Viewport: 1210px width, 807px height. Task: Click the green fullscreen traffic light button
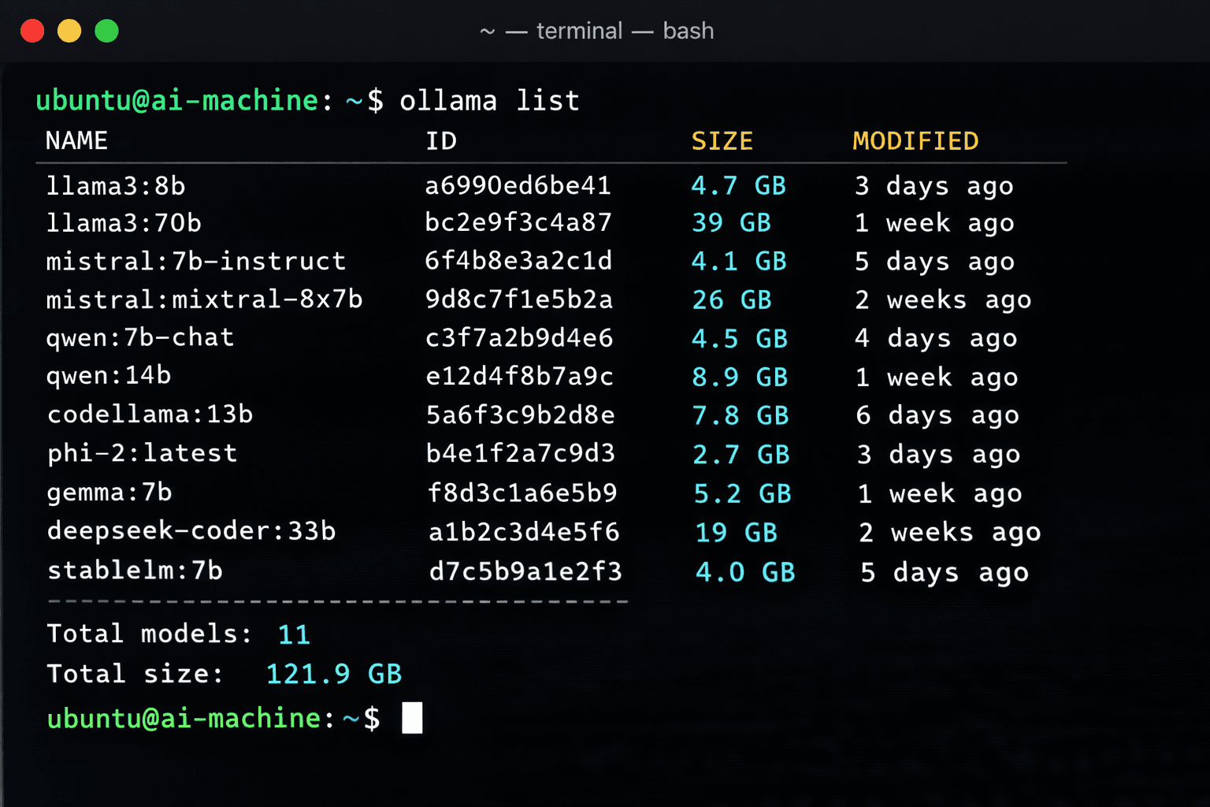pos(106,30)
